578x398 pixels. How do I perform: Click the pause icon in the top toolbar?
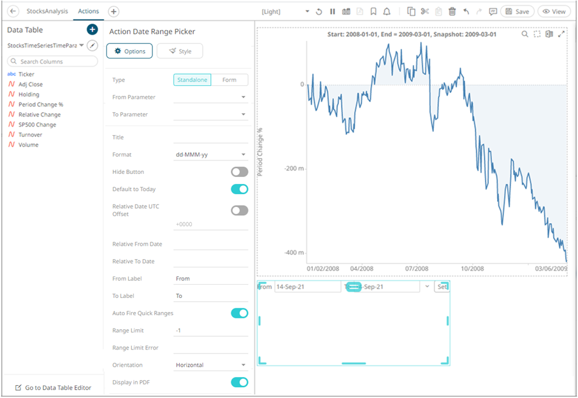[333, 11]
